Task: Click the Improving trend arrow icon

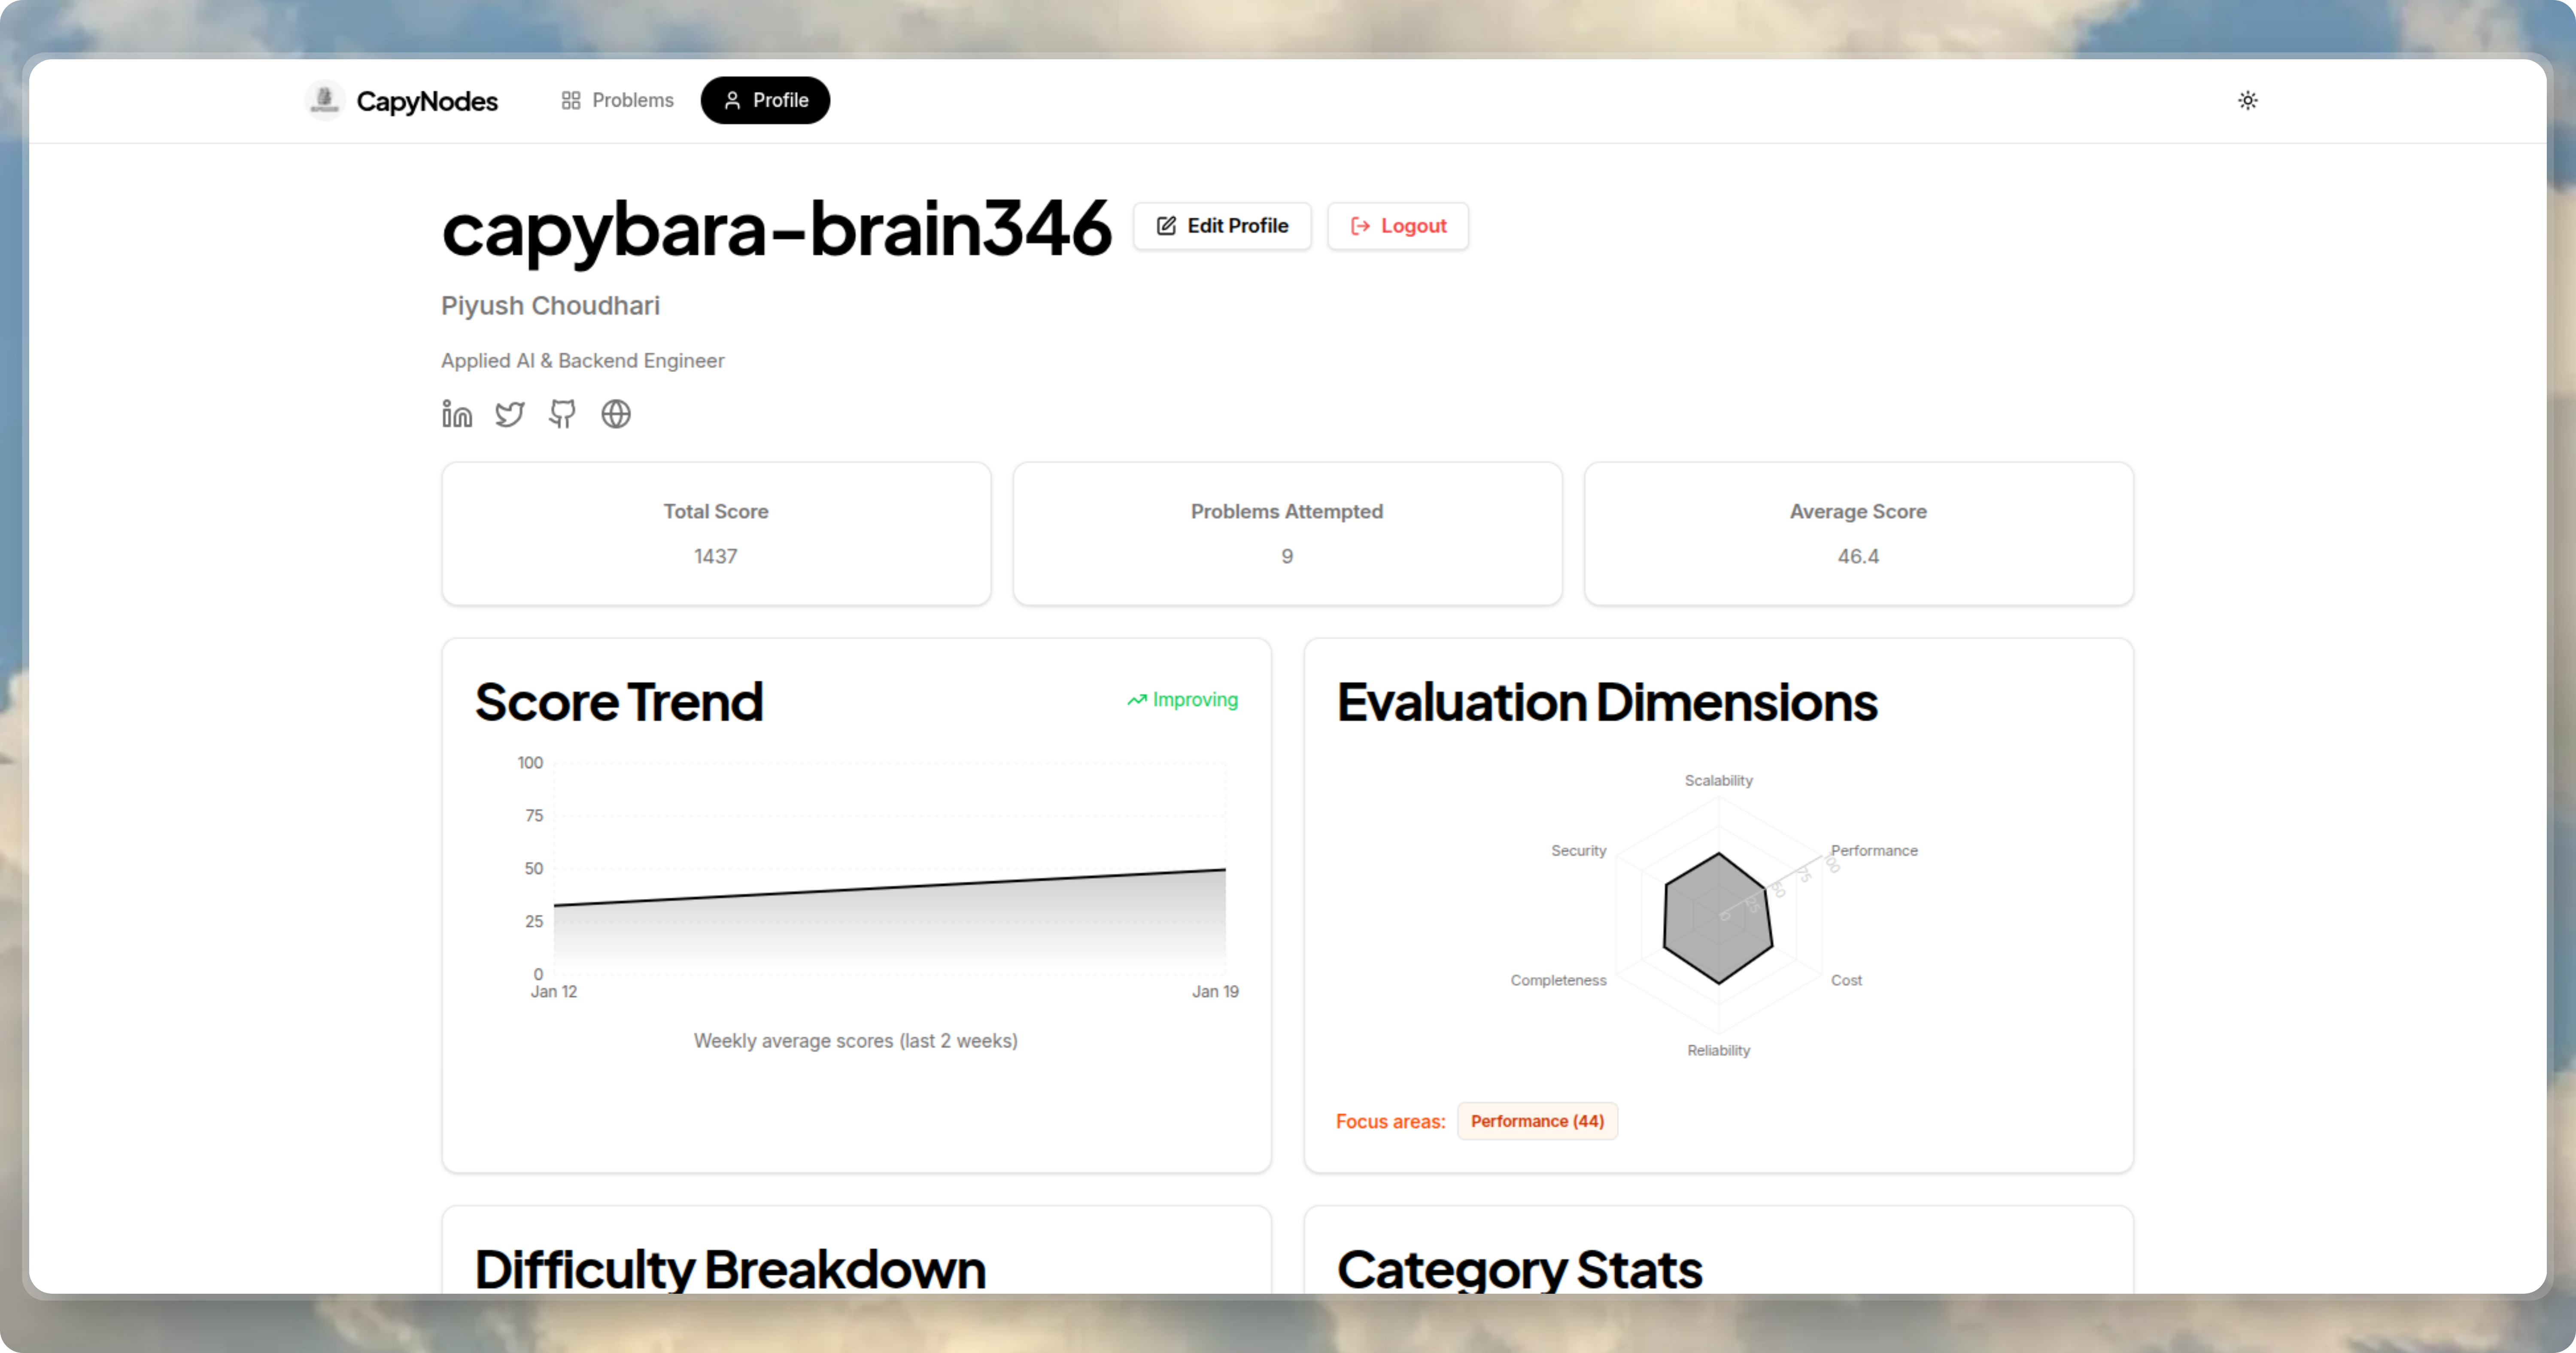Action: [1136, 701]
